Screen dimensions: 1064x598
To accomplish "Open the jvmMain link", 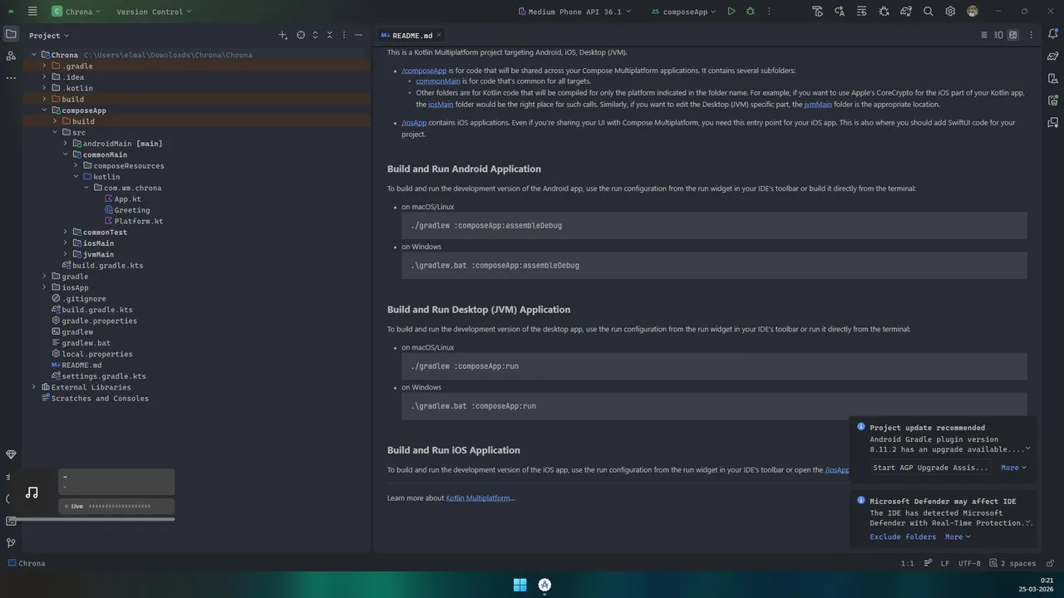I will 818,105.
